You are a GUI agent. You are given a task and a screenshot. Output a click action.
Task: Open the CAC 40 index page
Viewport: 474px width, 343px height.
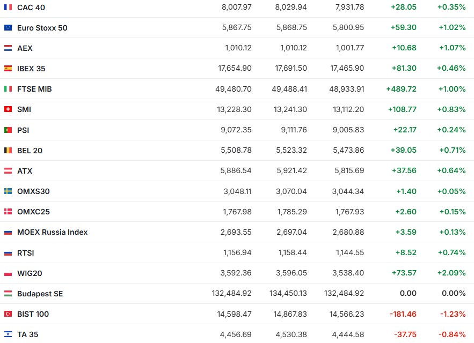(x=31, y=8)
